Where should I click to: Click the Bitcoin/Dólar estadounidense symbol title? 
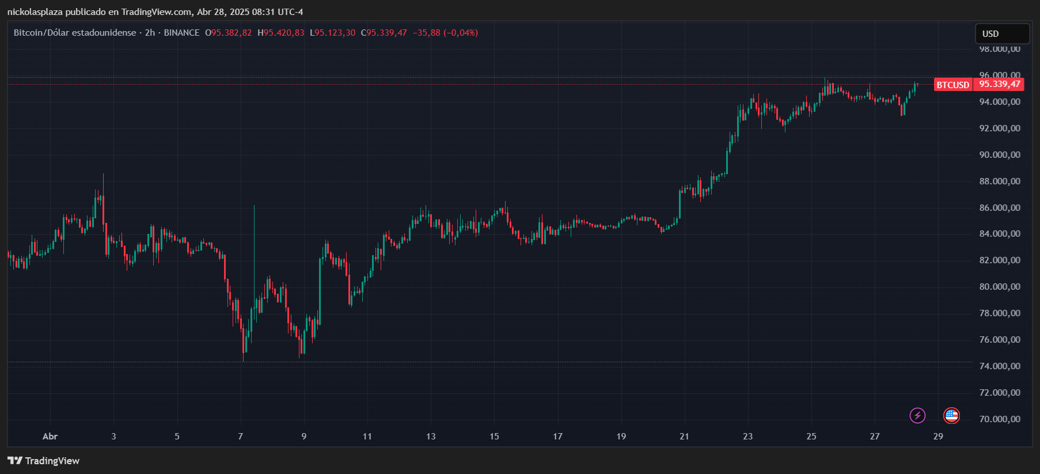[x=75, y=33]
